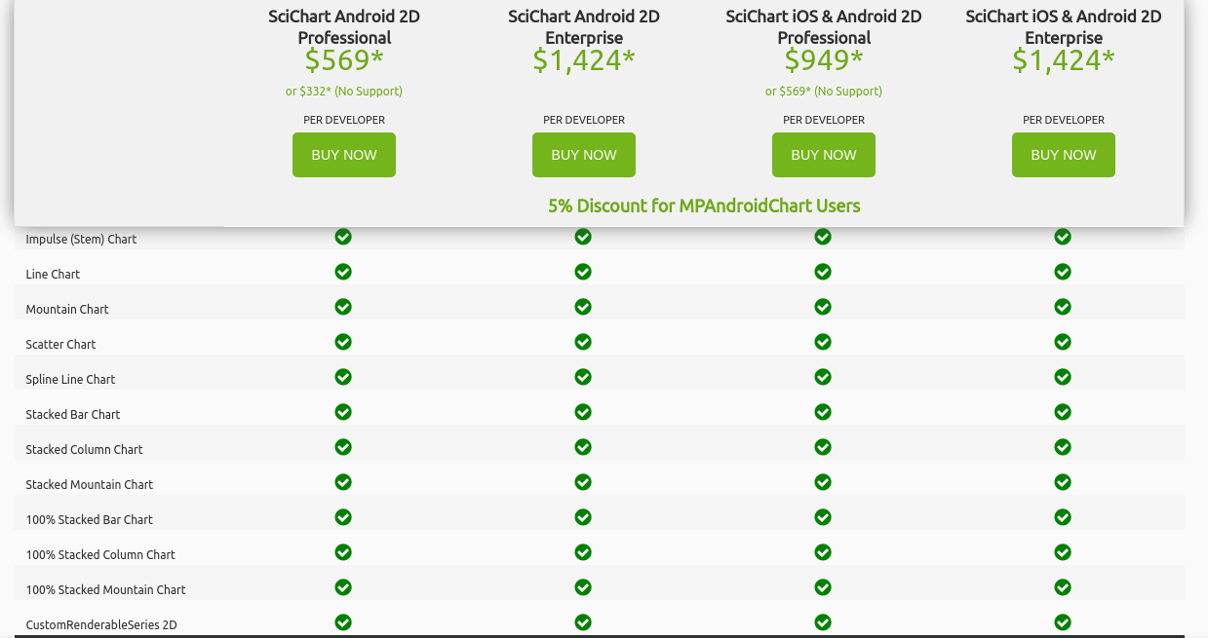The width and height of the screenshot is (1208, 638).
Task: Click BUY NOW for iOS & Android 2D Professional
Action: coord(824,155)
